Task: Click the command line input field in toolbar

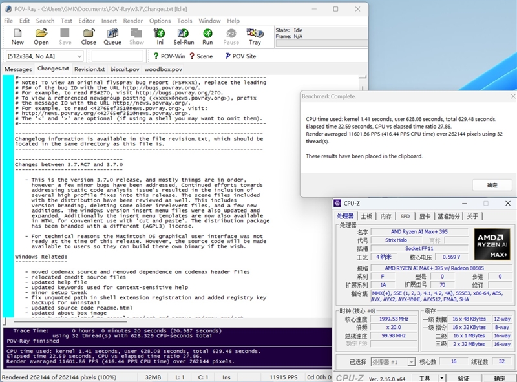Action: click(x=118, y=56)
